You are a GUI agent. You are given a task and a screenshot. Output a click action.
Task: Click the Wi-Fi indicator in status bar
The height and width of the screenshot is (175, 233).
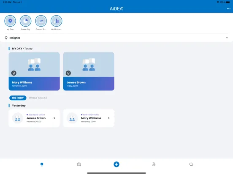(218, 2)
